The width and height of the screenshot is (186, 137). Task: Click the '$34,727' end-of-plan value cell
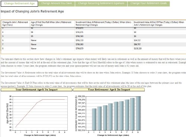click(x=159, y=40)
